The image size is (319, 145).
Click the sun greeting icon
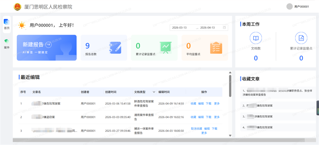[22, 25]
